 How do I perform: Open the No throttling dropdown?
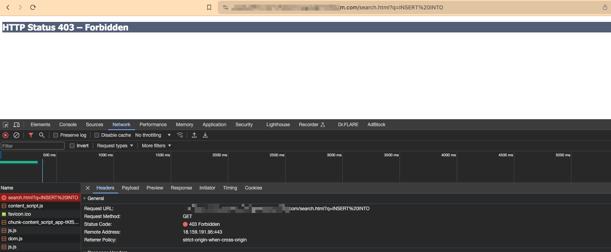pos(153,135)
